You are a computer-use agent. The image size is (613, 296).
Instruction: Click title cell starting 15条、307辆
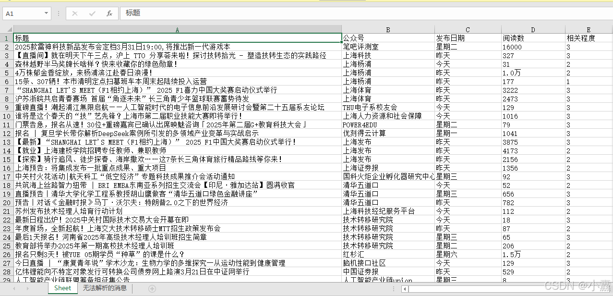[x=177, y=82]
